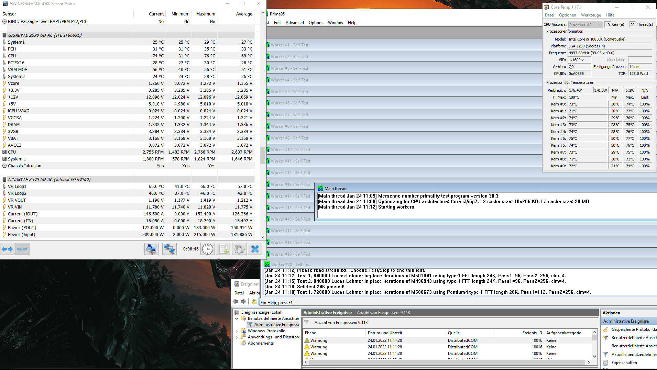Click the HWiNFO64 title bar icon

click(5, 4)
